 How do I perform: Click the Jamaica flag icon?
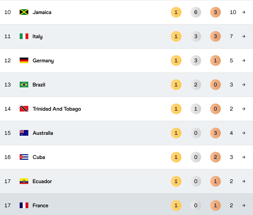24,12
